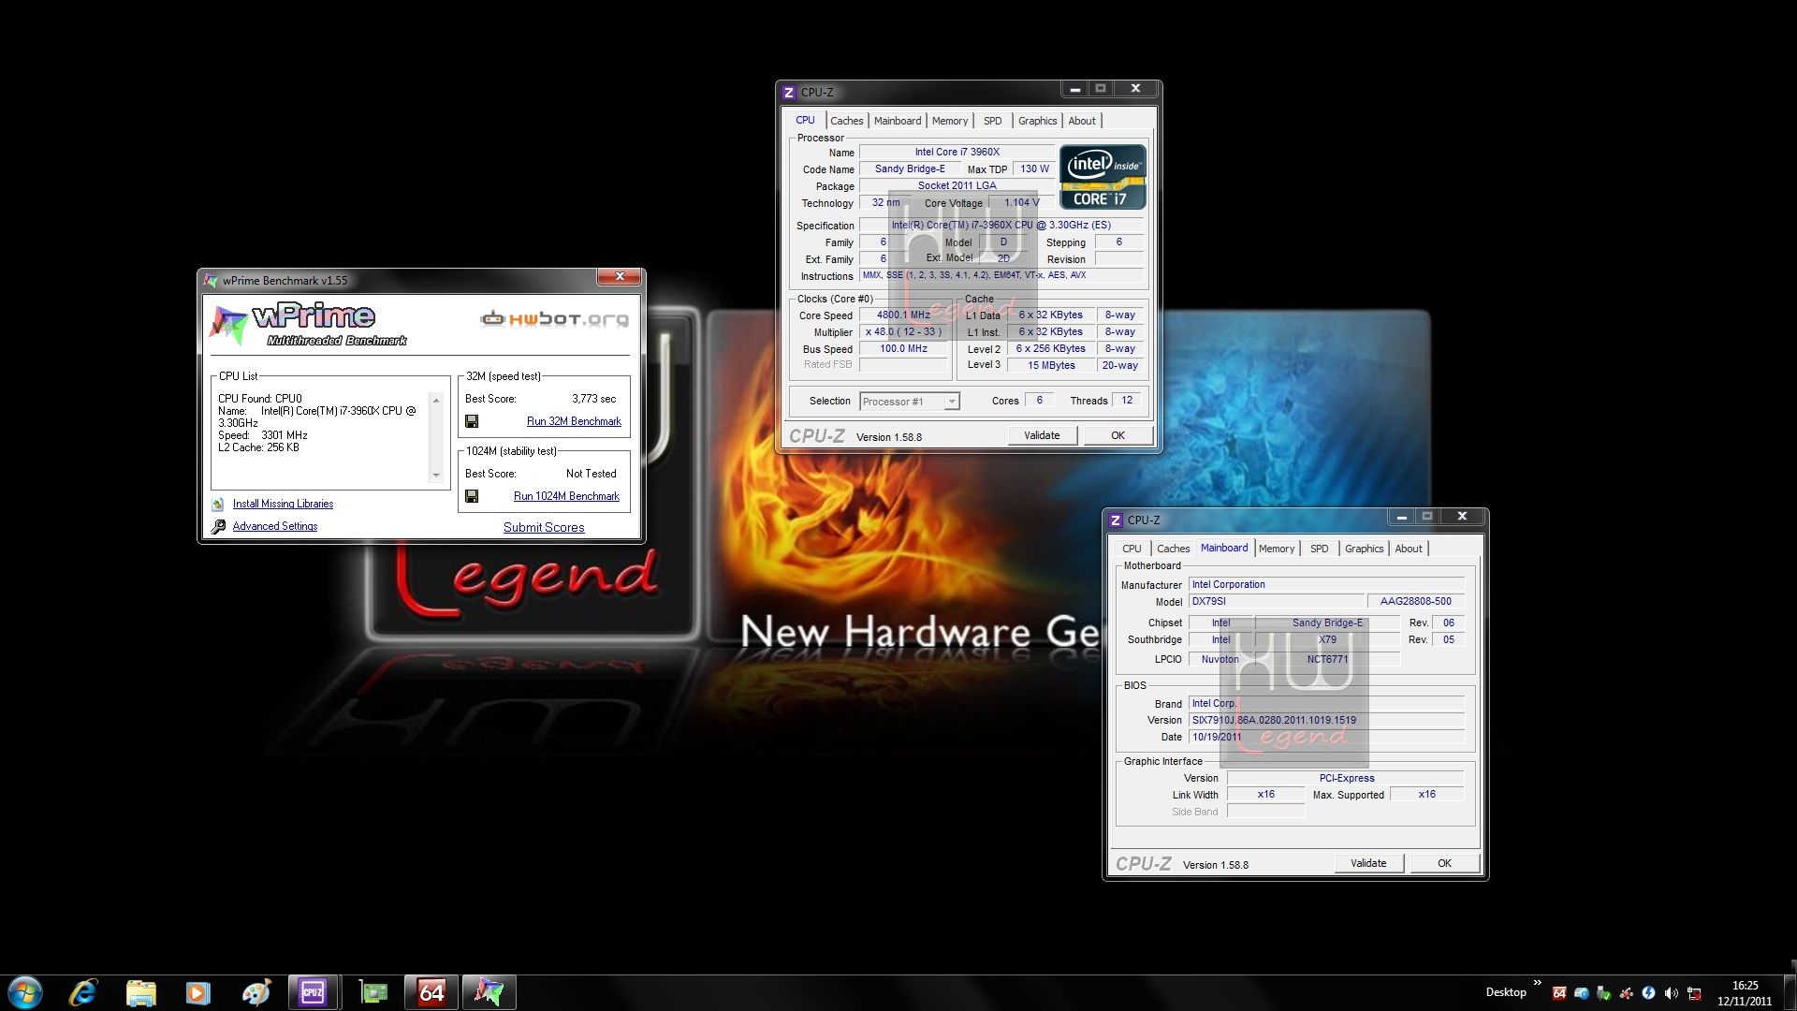Image resolution: width=1797 pixels, height=1011 pixels.
Task: Switch to Mainboard tab in Processor CPU-Z window
Action: (898, 121)
